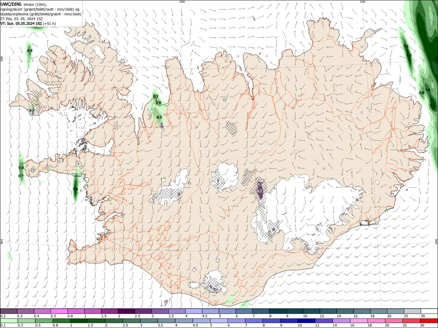Select the bright pink '0.5' swatch in top legend
The width and height of the screenshot is (438, 328).
[59, 311]
